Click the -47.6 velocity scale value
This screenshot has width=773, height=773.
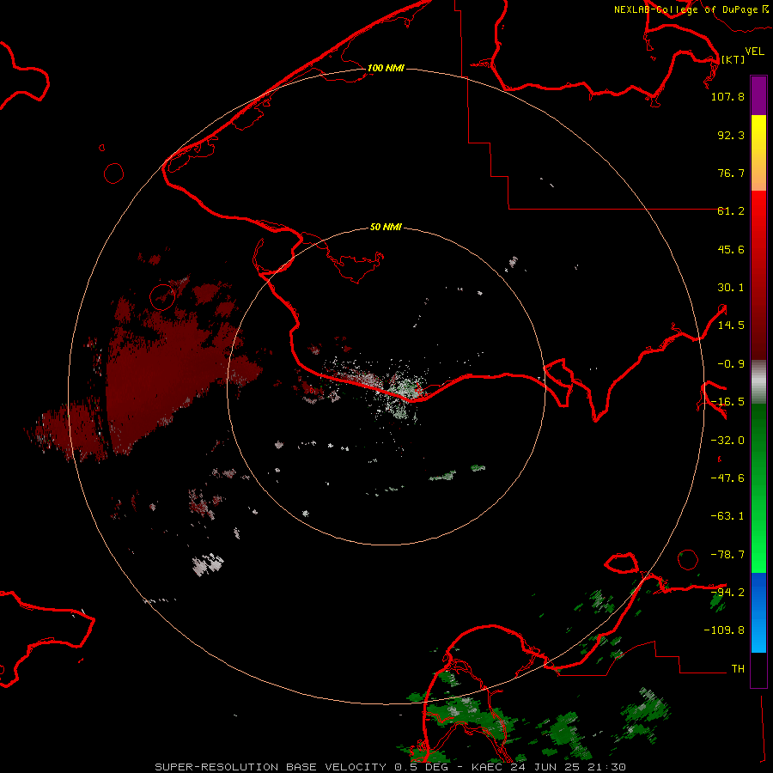(x=727, y=478)
